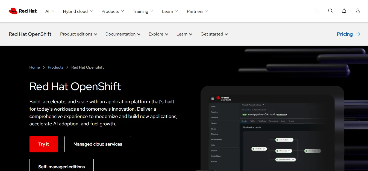Open the OpenShift Learn dropdown
The image size is (368, 171).
[x=184, y=34]
